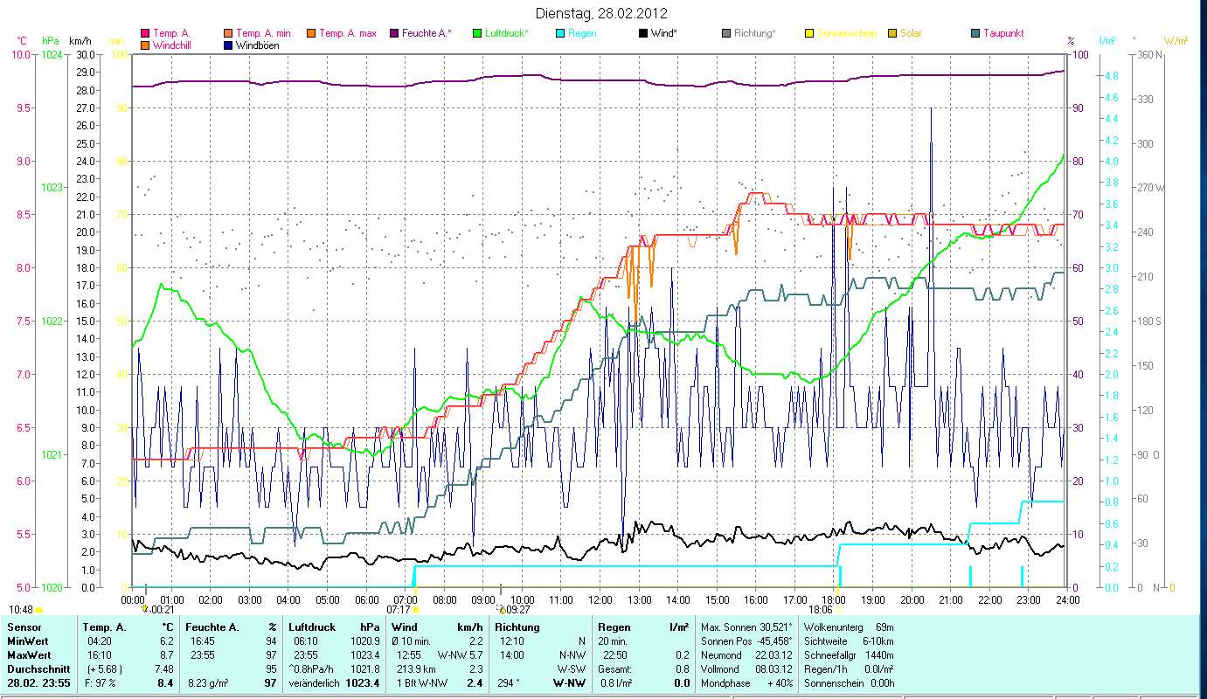
Task: Click the Solar legend label
Action: click(911, 33)
